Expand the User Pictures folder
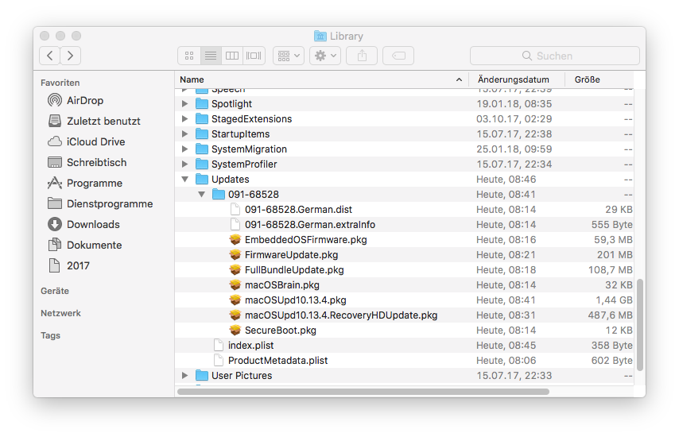The image size is (679, 437). pos(185,376)
